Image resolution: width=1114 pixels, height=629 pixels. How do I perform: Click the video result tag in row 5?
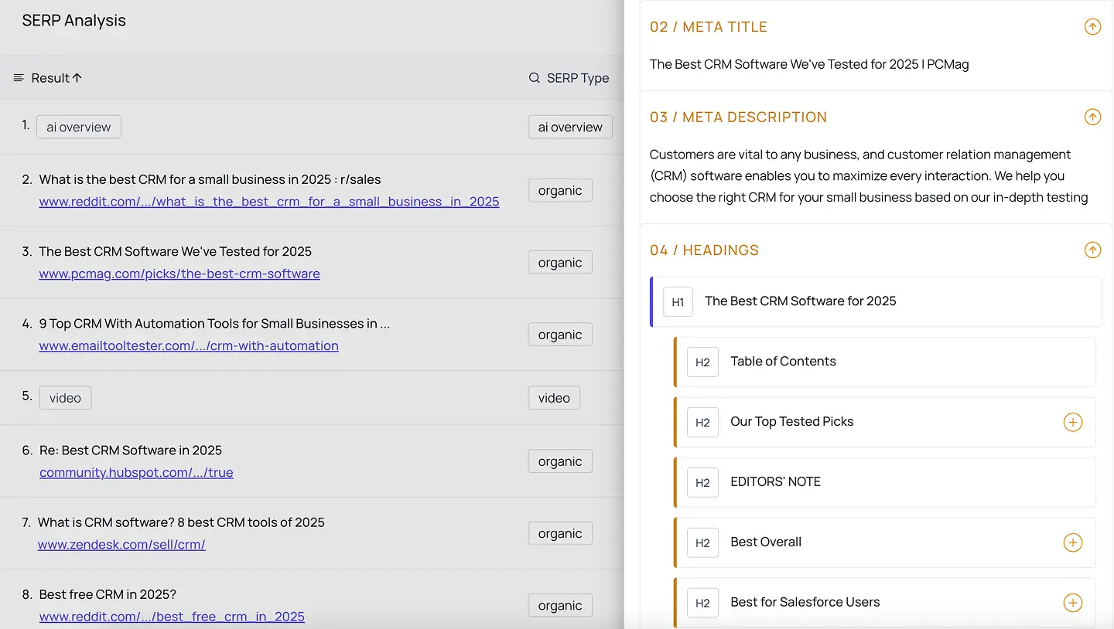(65, 398)
